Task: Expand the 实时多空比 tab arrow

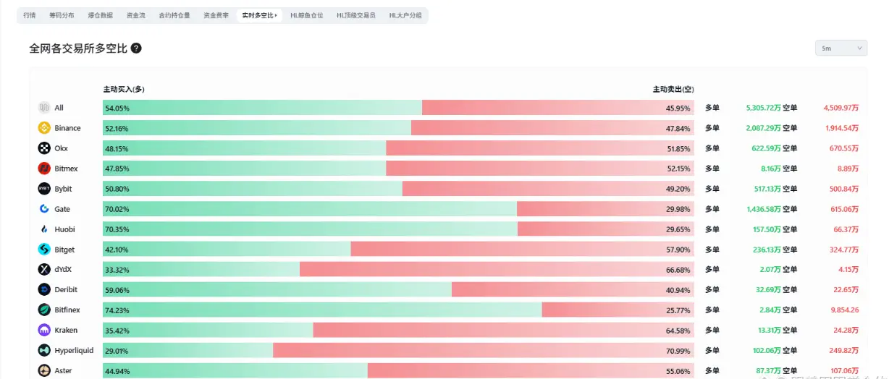Action: coord(276,15)
